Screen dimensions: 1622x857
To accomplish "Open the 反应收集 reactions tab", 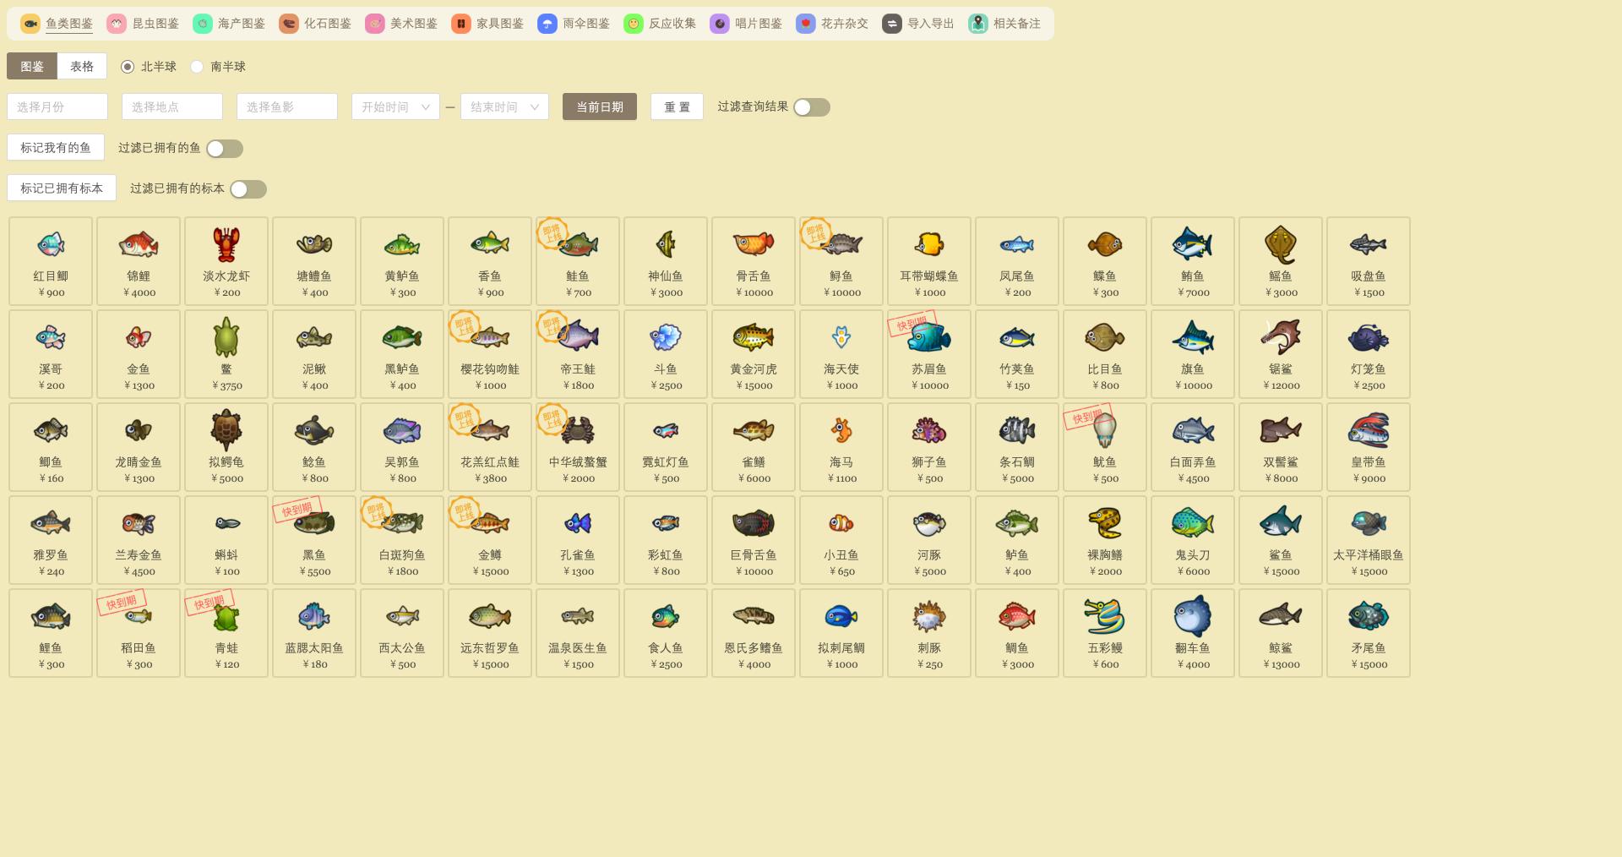I will [660, 24].
